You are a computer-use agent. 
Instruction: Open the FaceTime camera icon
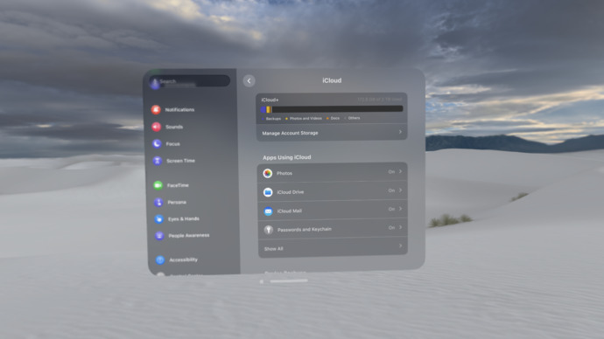tap(158, 185)
